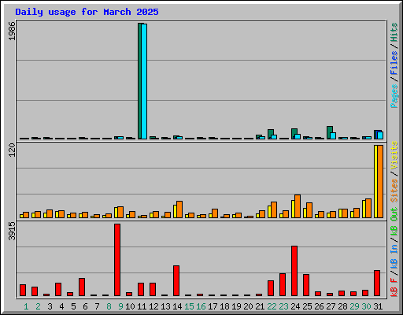Click the yellow "Visits" legend label
Screen dimensions: 403x315
pos(394,156)
